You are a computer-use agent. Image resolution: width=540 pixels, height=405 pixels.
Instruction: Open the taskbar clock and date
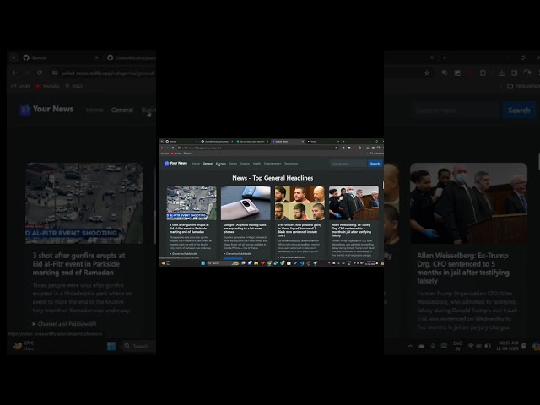pos(370,262)
